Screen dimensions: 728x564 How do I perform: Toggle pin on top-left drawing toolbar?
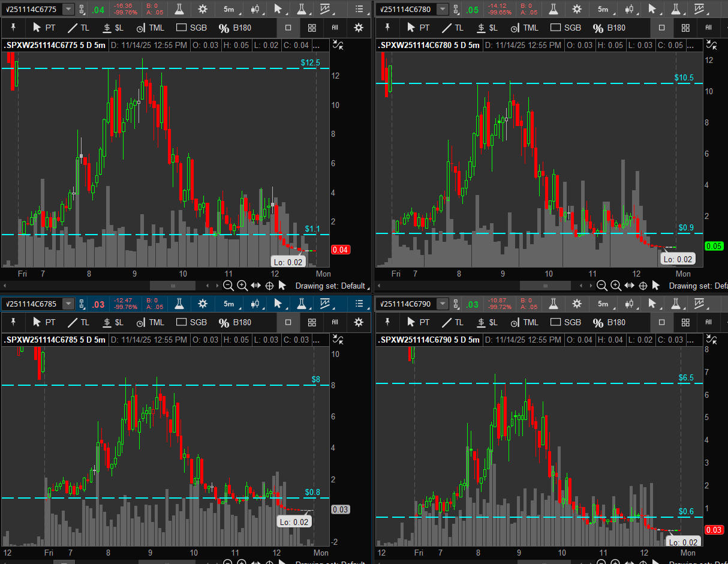13,27
